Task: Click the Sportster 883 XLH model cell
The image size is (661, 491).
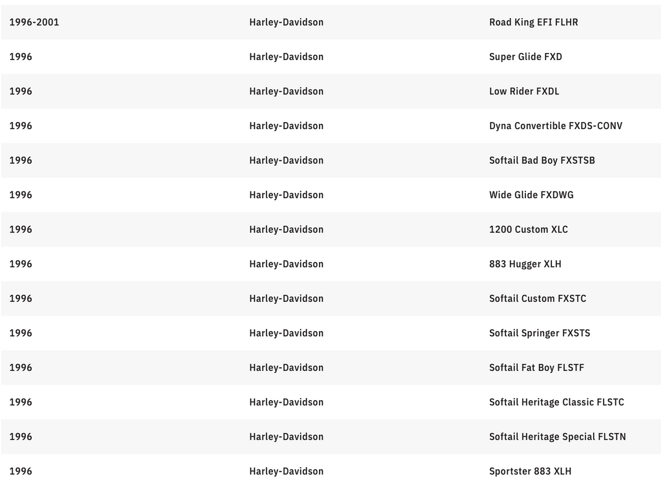Action: click(530, 471)
